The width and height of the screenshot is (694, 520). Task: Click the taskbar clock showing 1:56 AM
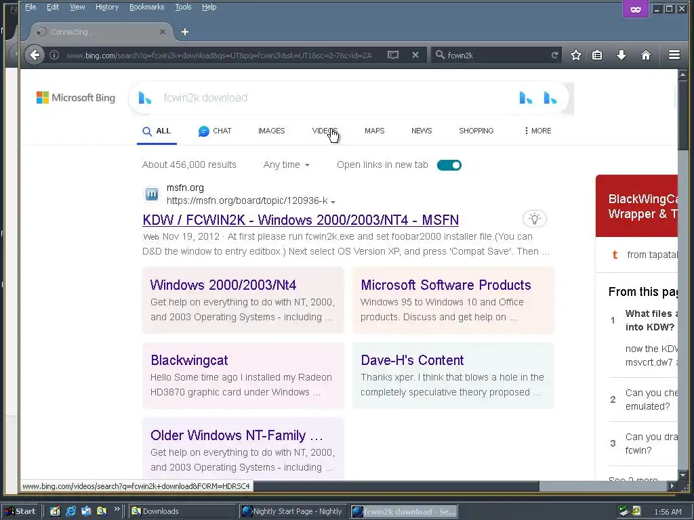(x=668, y=512)
